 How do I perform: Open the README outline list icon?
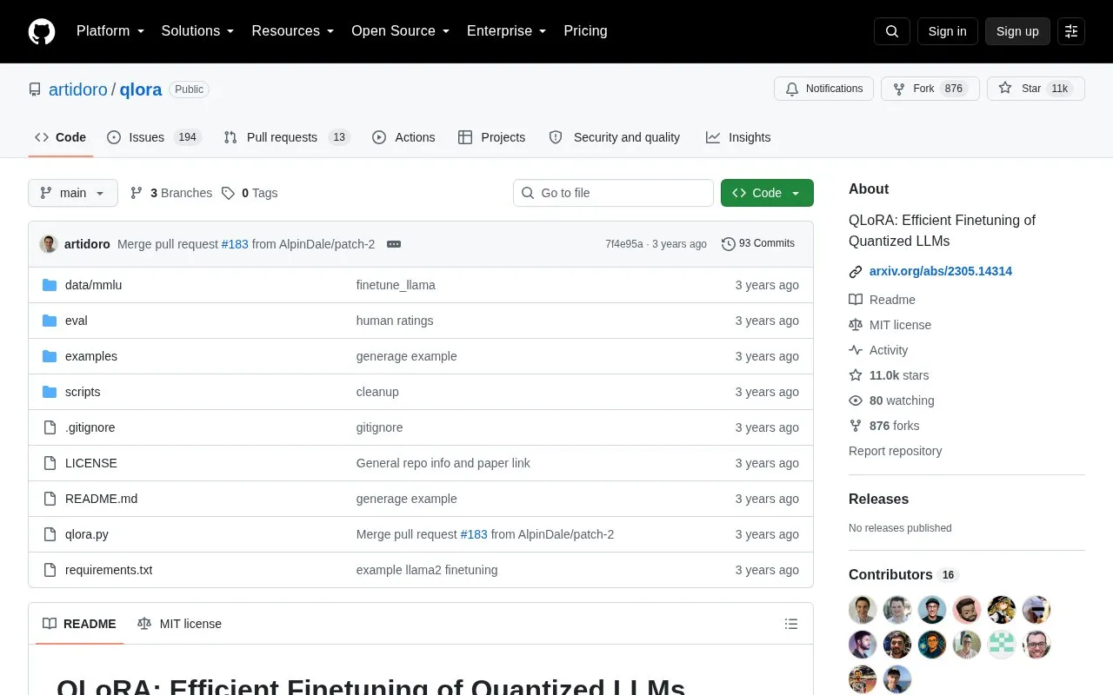point(791,624)
